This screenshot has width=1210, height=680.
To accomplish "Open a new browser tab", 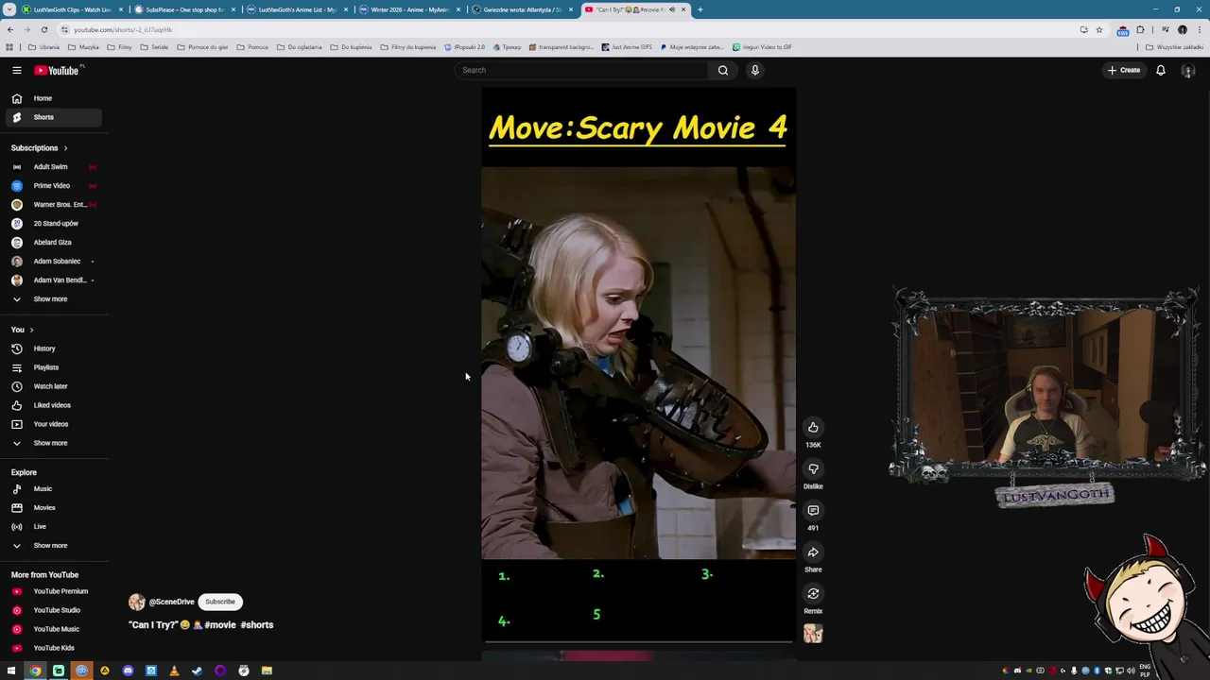I will click(700, 9).
